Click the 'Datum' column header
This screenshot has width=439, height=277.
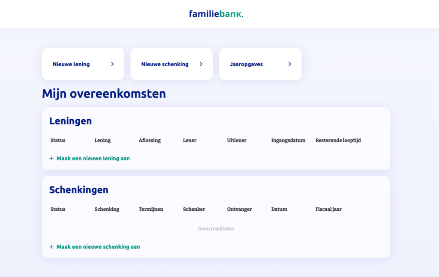point(279,209)
